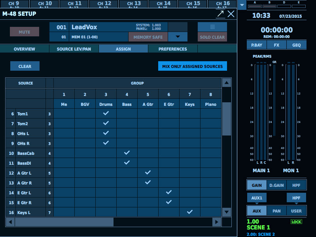
Task: Click the 2.00: SCENE 2 next scene entry
Action: [261, 234]
